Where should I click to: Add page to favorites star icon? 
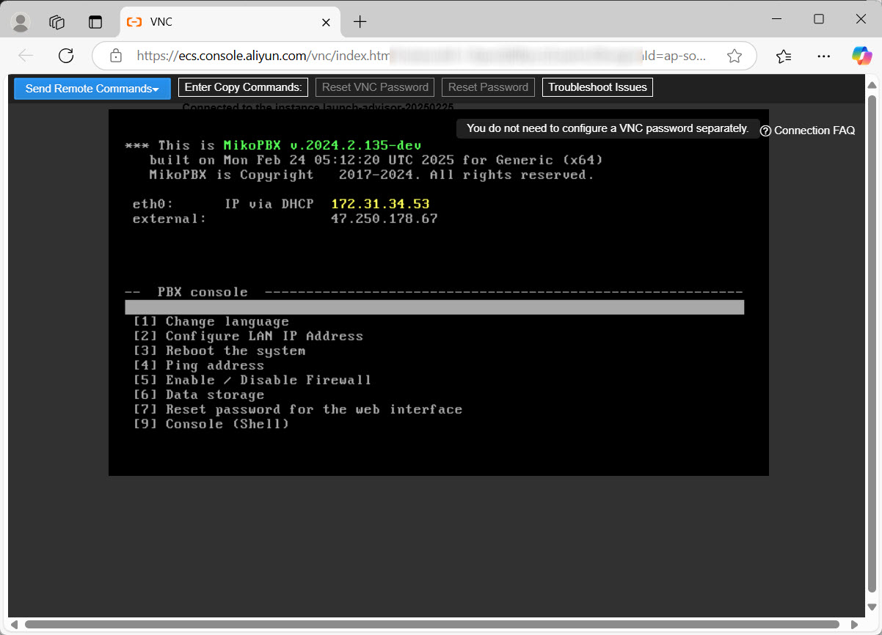734,56
